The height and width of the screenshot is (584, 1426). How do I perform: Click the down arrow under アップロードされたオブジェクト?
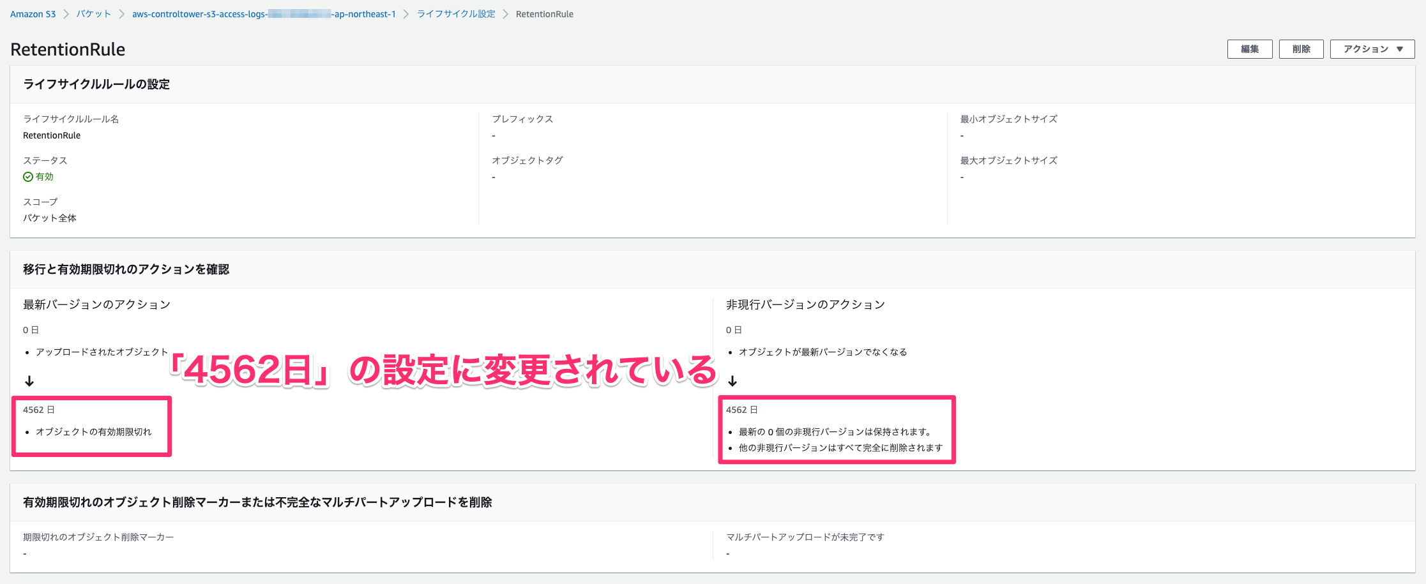29,381
